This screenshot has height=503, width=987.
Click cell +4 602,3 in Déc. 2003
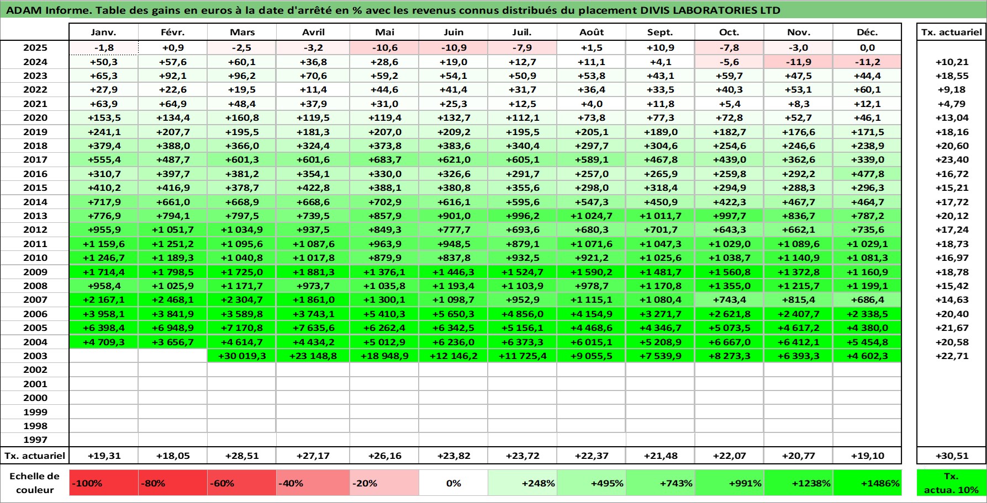(867, 356)
